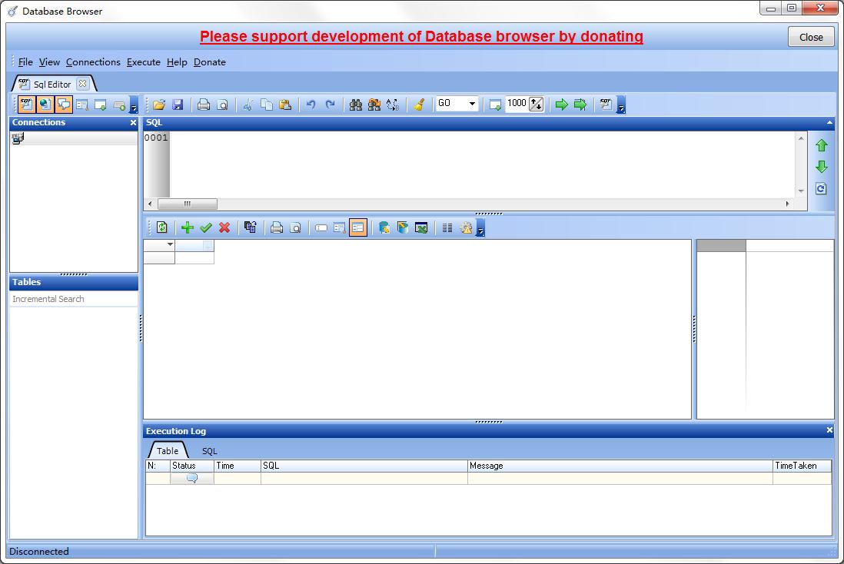Clear the editor with the broom icon
Viewport: 844px width, 564px height.
(419, 105)
